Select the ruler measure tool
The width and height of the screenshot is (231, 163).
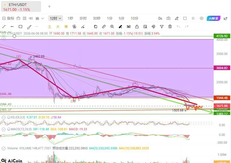(104, 27)
